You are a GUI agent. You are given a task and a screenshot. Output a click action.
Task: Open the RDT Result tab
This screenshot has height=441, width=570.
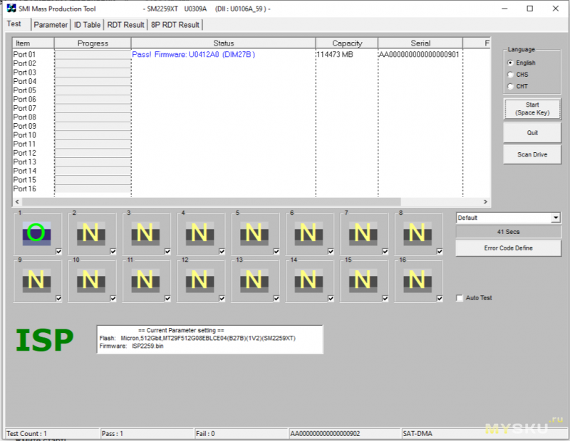tap(125, 25)
